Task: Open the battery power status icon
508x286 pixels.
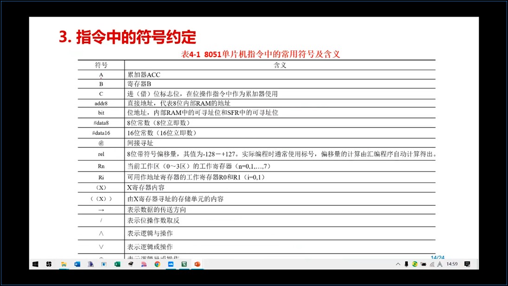Action: coord(423,264)
